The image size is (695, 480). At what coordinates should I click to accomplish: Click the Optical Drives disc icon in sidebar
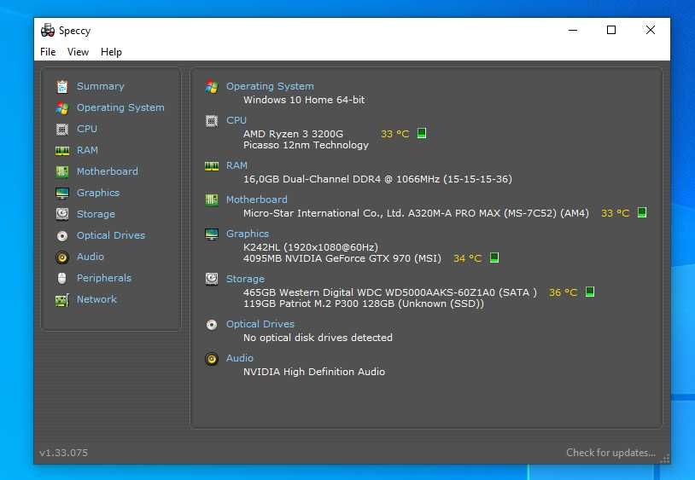tap(62, 236)
